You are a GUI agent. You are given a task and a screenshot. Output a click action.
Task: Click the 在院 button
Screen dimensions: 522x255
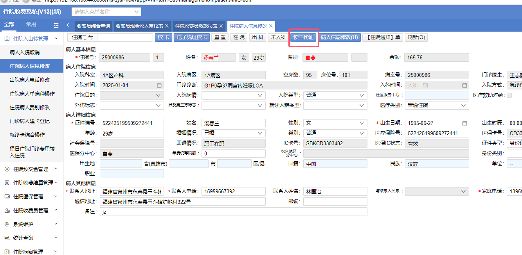tap(239, 37)
